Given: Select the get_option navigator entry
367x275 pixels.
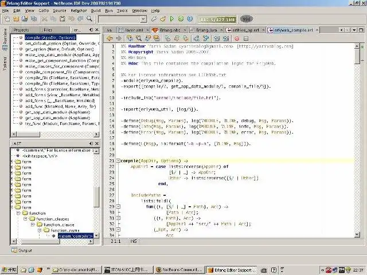Looking at the screenshot, I should click(x=60, y=49).
